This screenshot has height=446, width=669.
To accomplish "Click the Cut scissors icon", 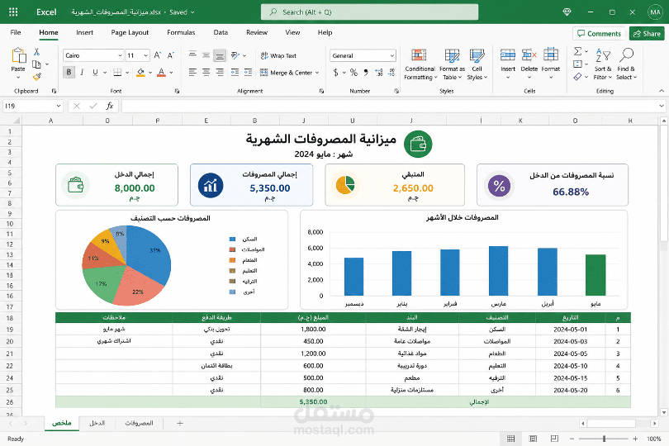I will (36, 52).
